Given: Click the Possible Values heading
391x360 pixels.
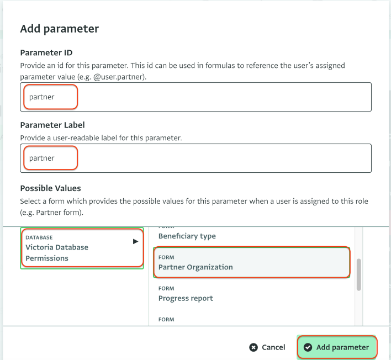Looking at the screenshot, I should pos(51,188).
